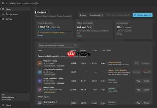Screen dimensions: 157x108
Task: Click the 7 min time for Atomic Heart
Action: [103, 90]
